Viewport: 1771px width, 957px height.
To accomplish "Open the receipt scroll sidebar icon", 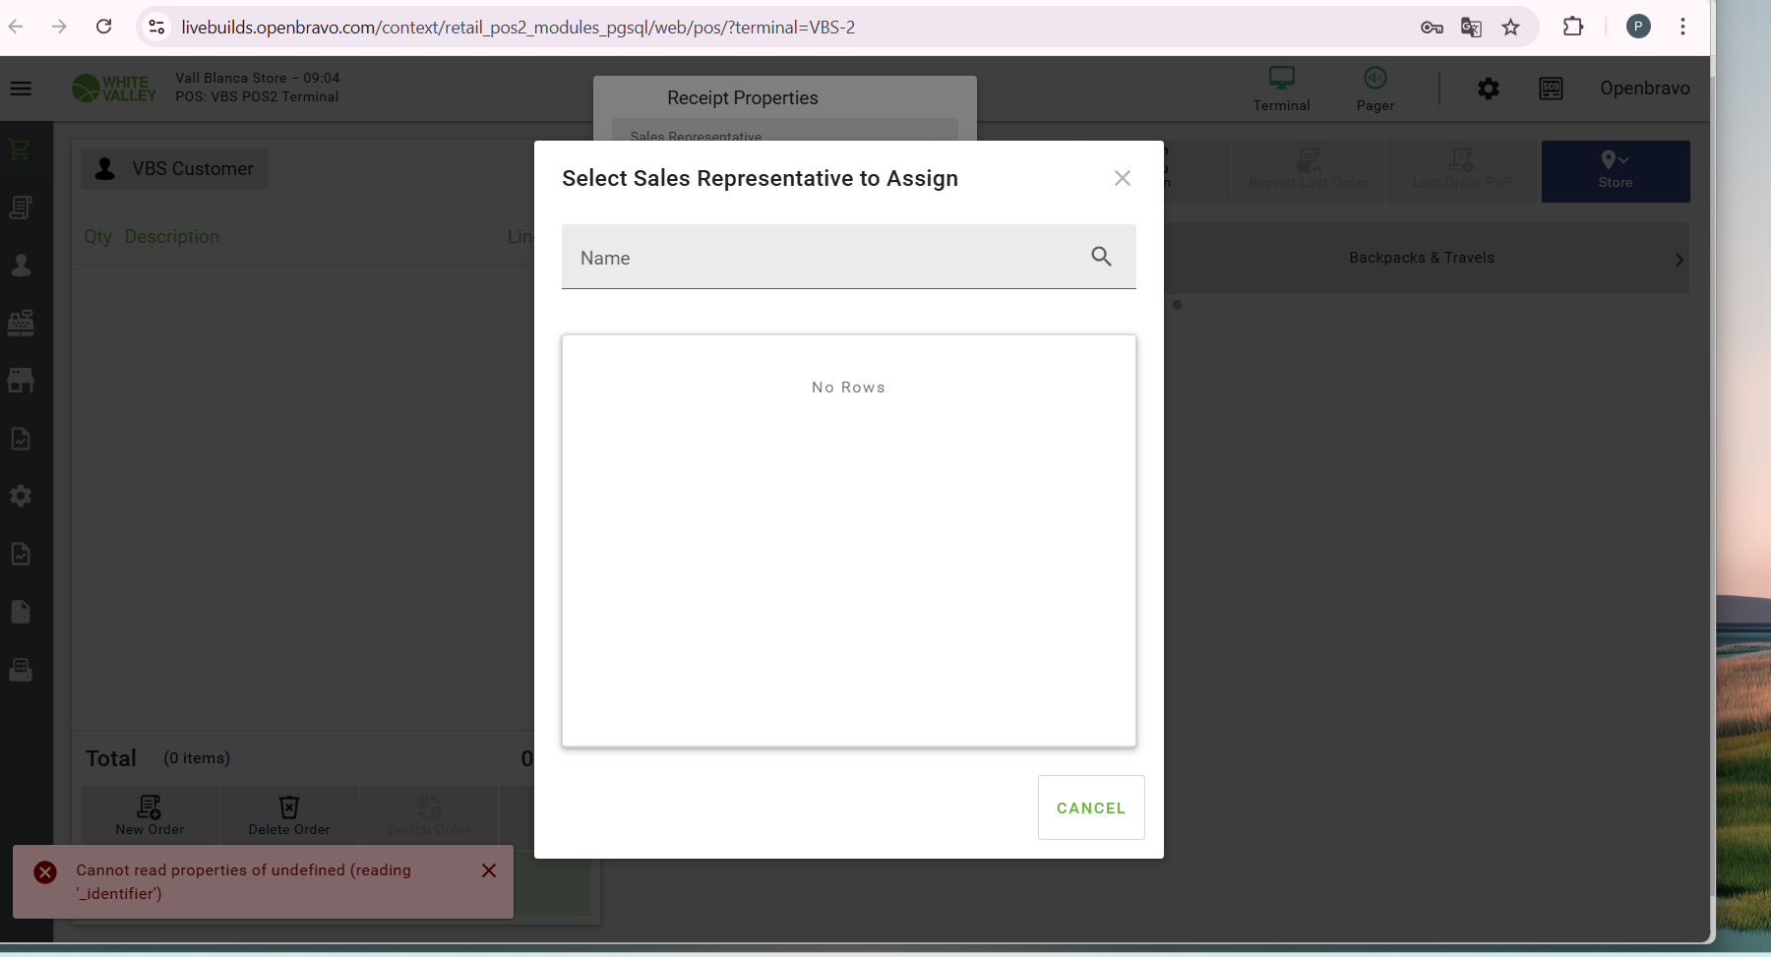I will pyautogui.click(x=21, y=208).
